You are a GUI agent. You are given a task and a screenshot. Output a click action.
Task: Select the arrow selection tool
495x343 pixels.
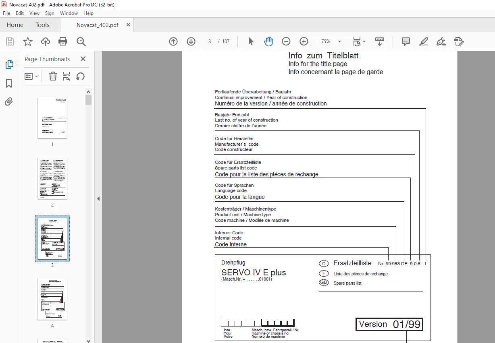click(x=251, y=41)
